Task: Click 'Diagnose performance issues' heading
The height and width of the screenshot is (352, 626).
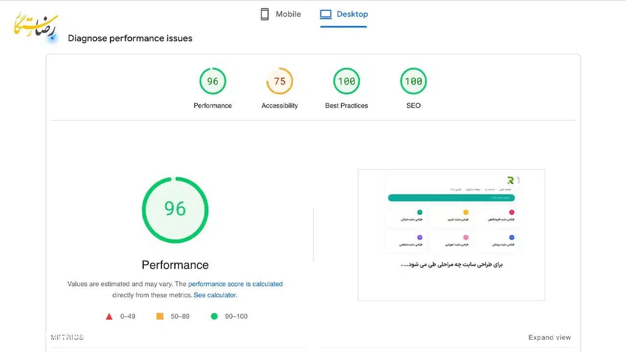Action: coord(130,38)
